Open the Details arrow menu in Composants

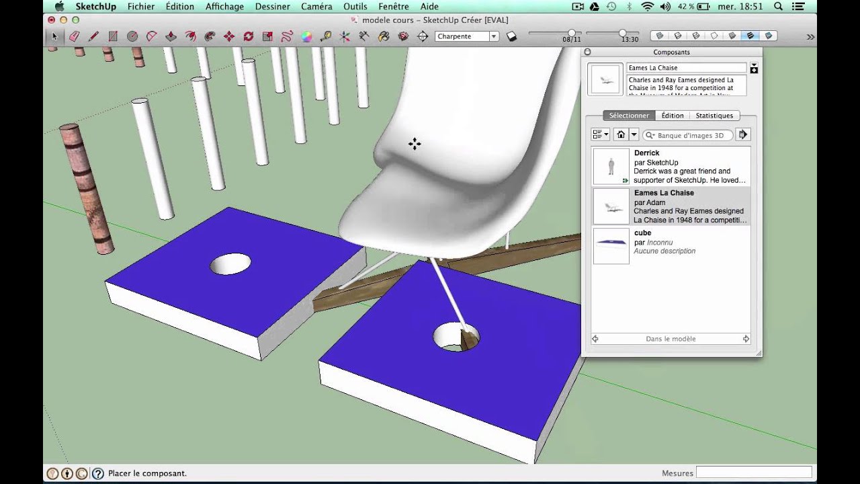[742, 134]
